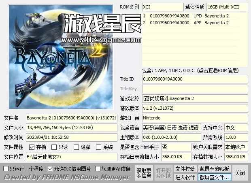Click the 文件校验 file verify button

tap(185, 169)
